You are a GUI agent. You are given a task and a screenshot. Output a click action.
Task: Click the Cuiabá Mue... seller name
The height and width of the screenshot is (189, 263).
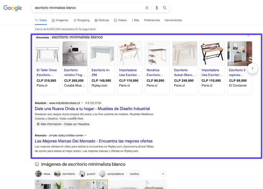(75, 86)
